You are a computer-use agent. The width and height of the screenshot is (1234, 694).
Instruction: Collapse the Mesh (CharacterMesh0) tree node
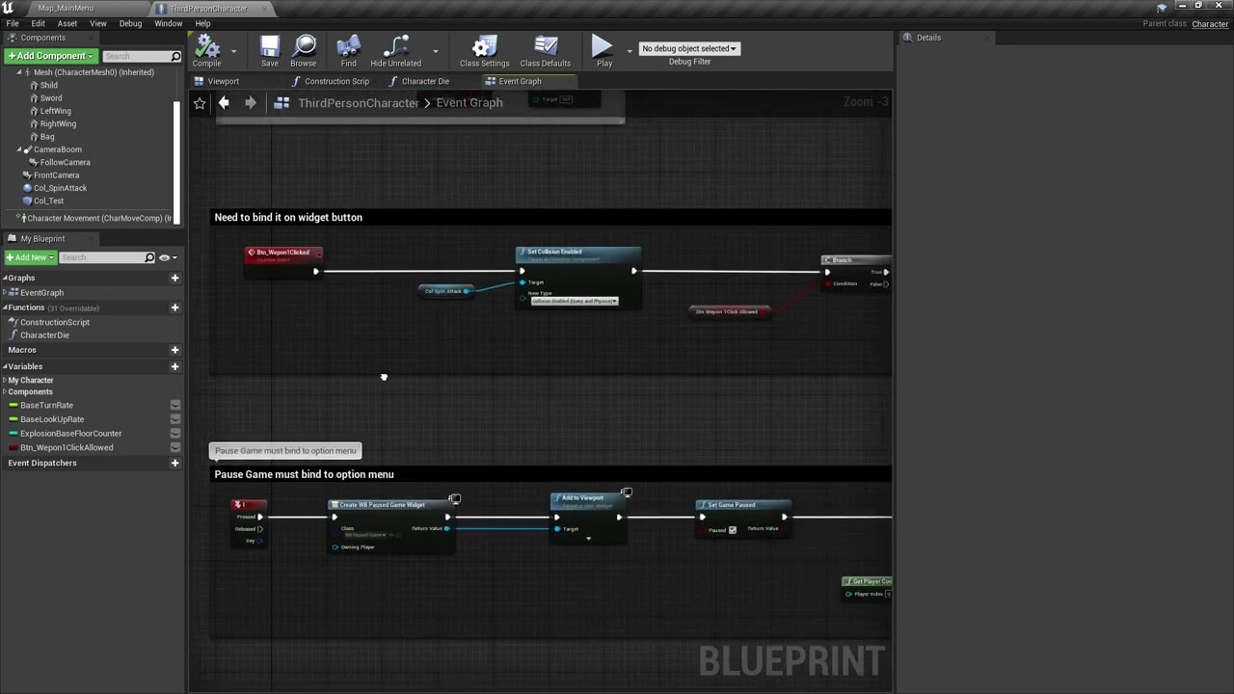tap(19, 72)
